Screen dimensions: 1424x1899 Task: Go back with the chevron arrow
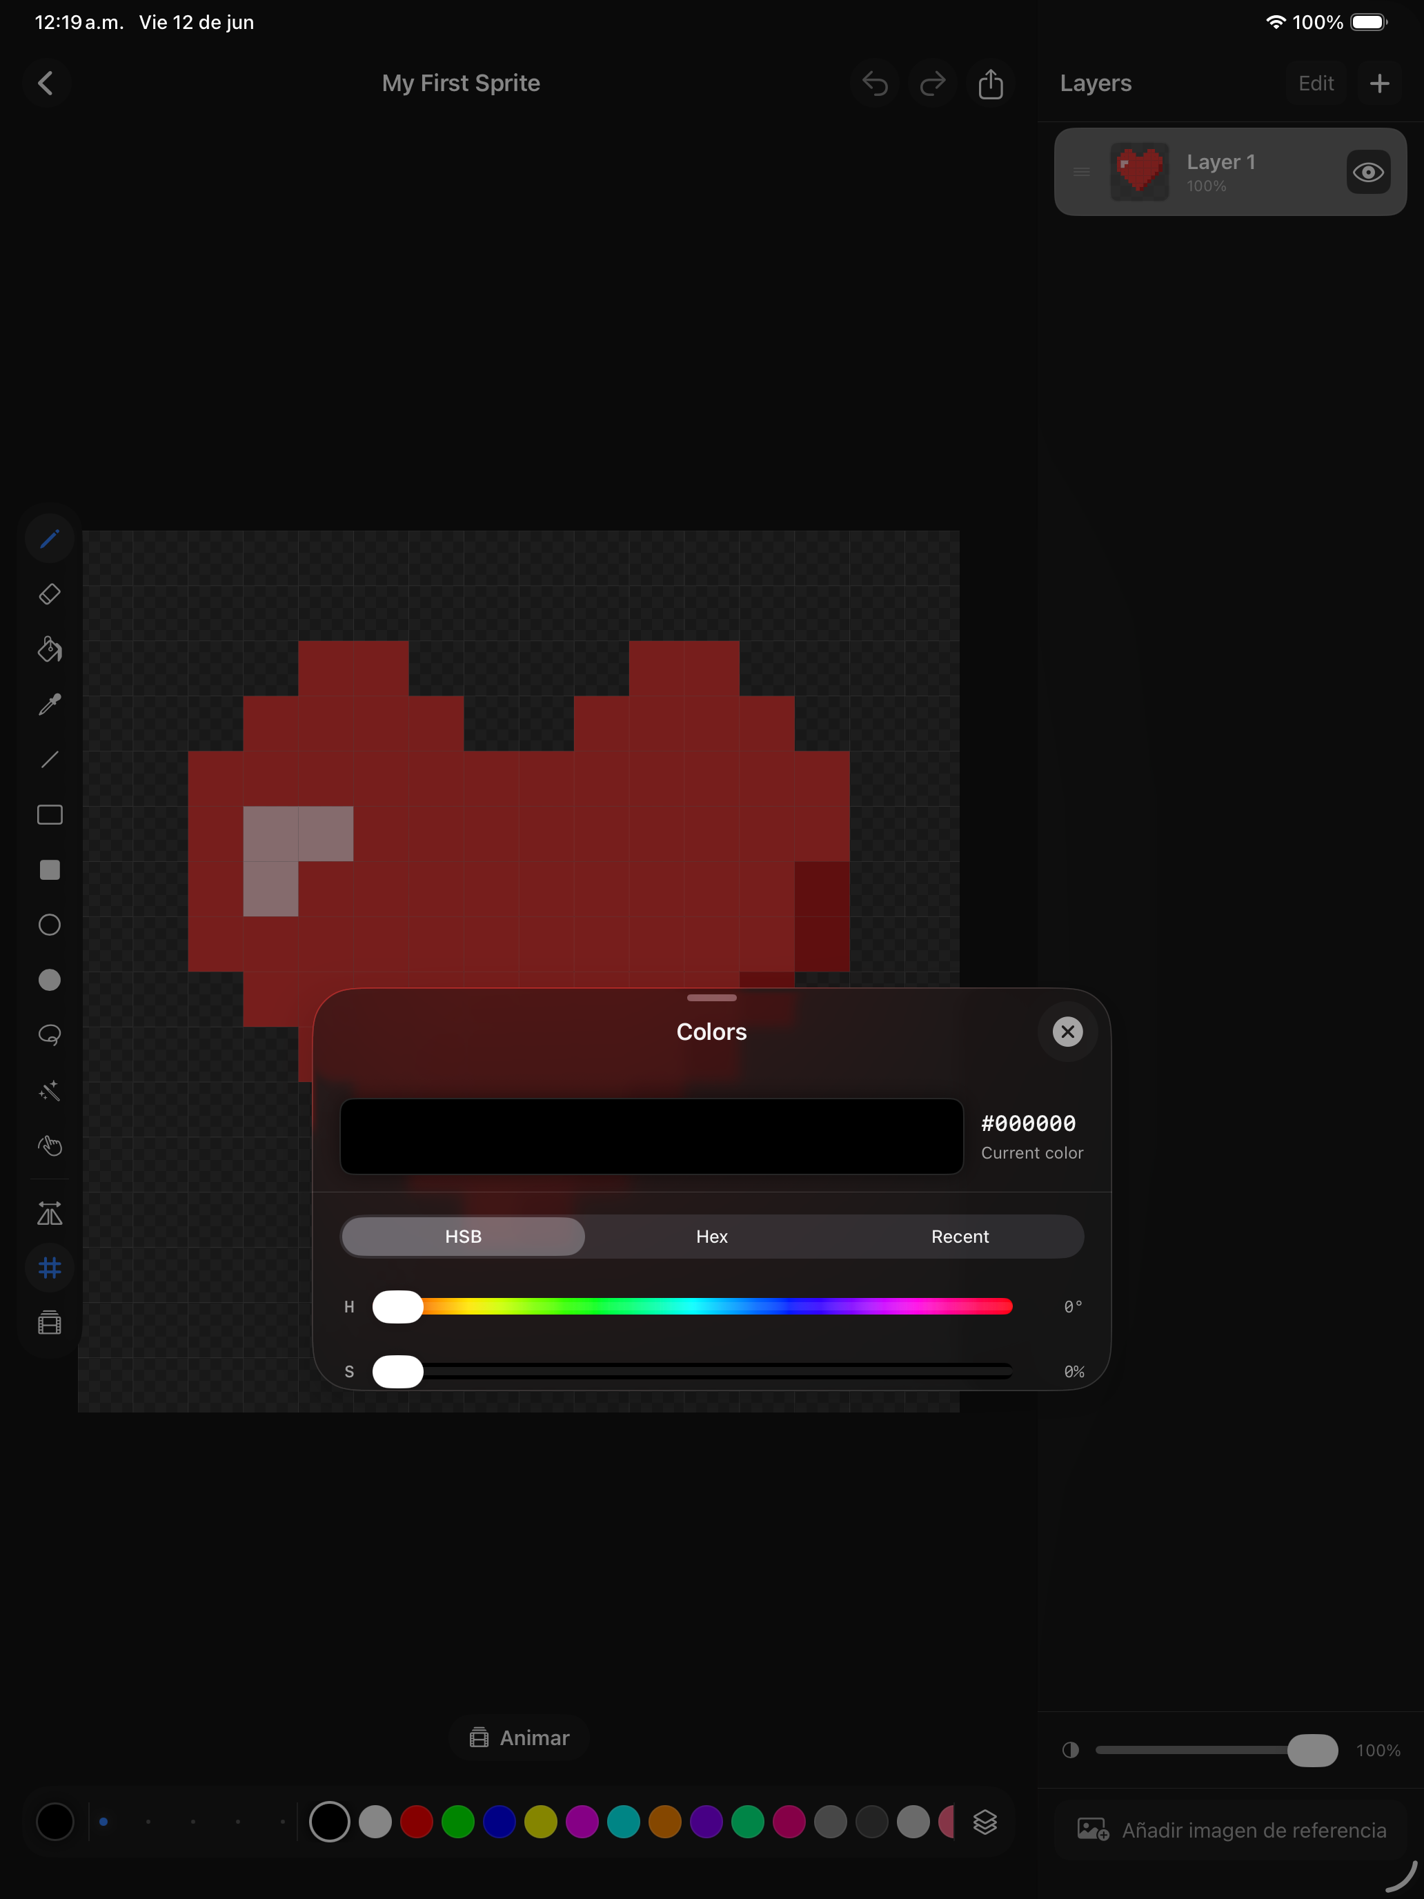click(46, 83)
